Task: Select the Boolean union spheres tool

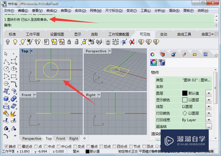Action: point(14,99)
